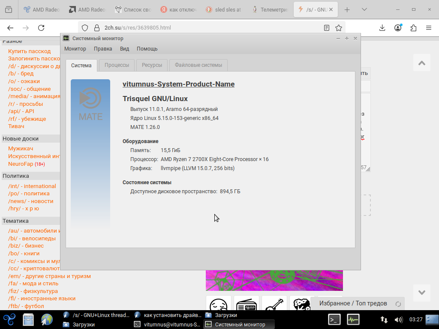Open /fiz/ - физкультура board link
Image resolution: width=439 pixels, height=329 pixels.
pyautogui.click(x=33, y=291)
